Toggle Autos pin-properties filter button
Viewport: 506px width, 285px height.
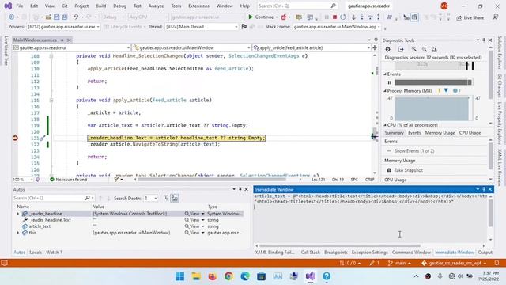[x=166, y=198]
